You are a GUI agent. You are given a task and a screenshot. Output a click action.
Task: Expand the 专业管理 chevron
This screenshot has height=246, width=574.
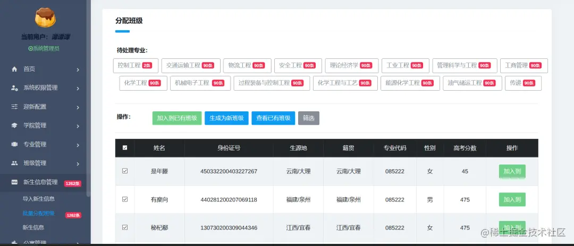click(x=78, y=145)
